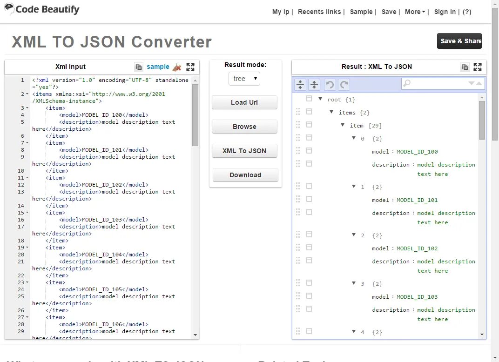
Task: Open context menu box for MODEL_ID_100 row
Action: click(x=309, y=151)
